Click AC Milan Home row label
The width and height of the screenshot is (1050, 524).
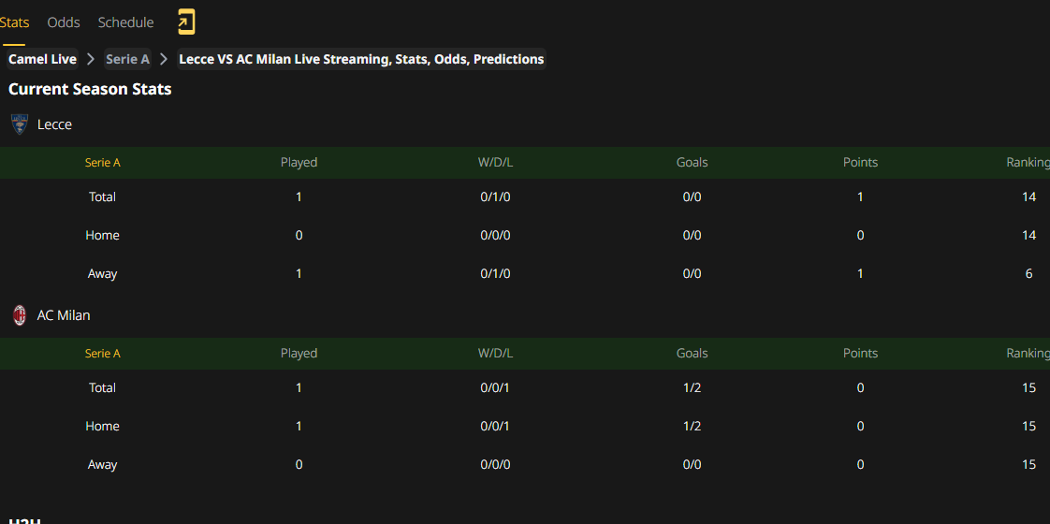102,427
